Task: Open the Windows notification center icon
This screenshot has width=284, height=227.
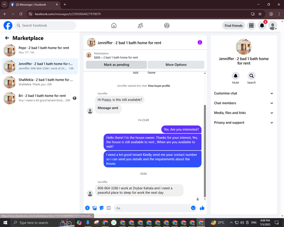Action: [277, 222]
